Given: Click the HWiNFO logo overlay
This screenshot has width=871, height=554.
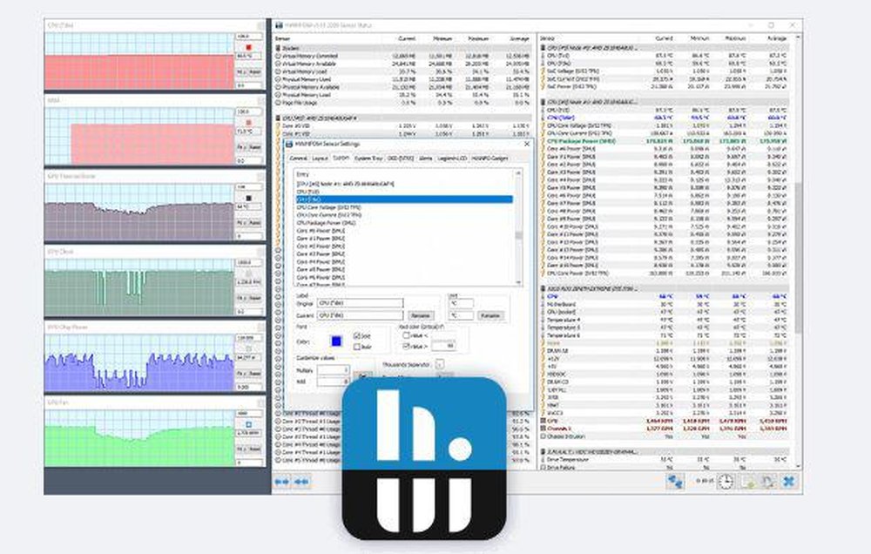Looking at the screenshot, I should pyautogui.click(x=424, y=457).
